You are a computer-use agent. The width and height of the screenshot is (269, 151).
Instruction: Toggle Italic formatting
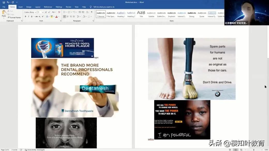coord(28,17)
